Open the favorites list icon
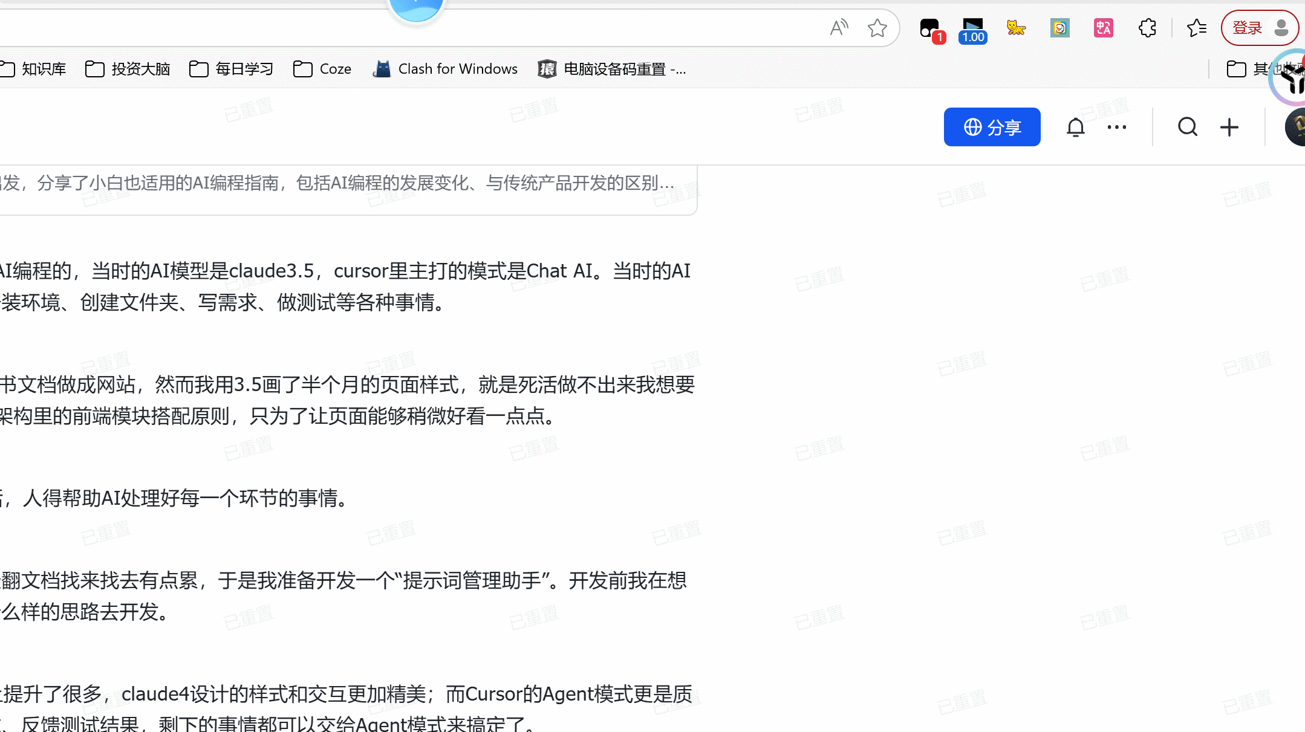1305x732 pixels. 1196,28
